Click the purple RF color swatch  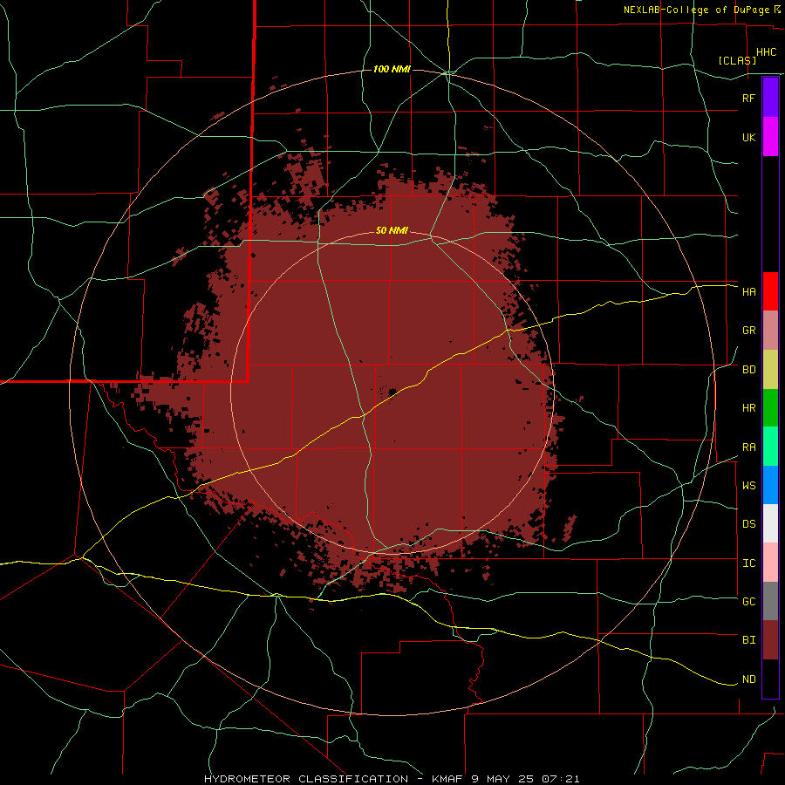pos(770,97)
